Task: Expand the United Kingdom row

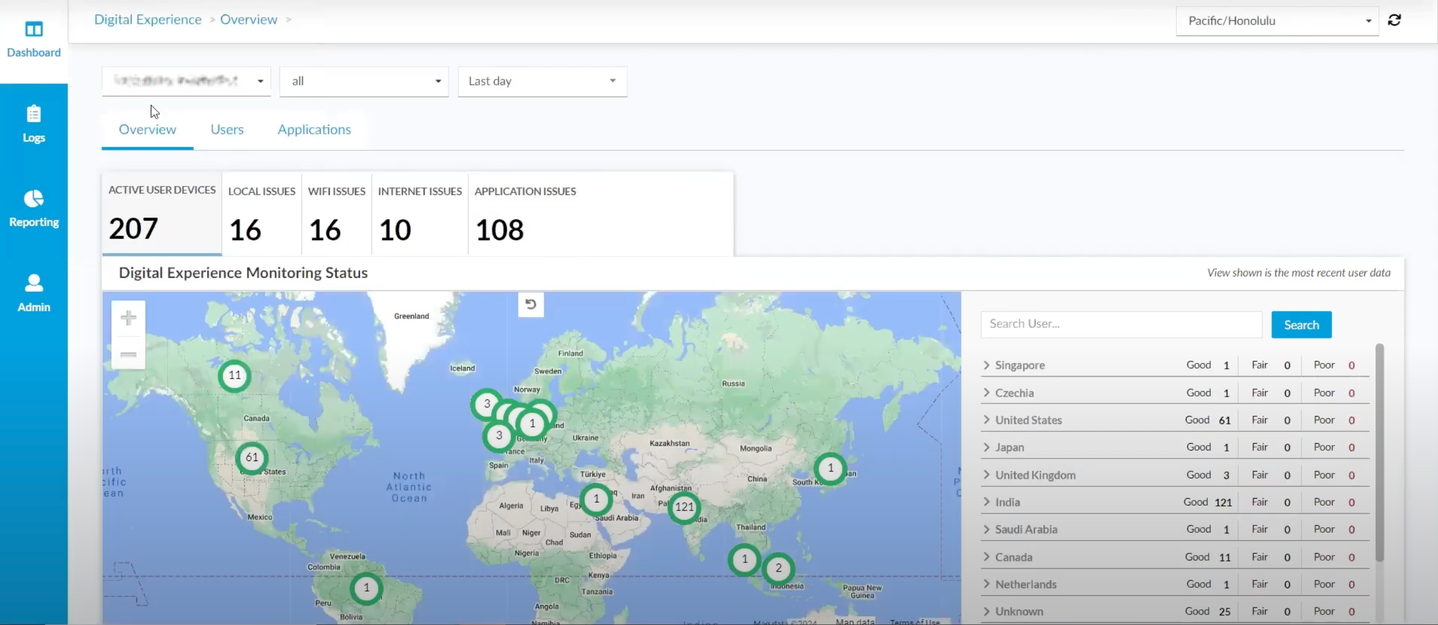Action: [x=986, y=475]
